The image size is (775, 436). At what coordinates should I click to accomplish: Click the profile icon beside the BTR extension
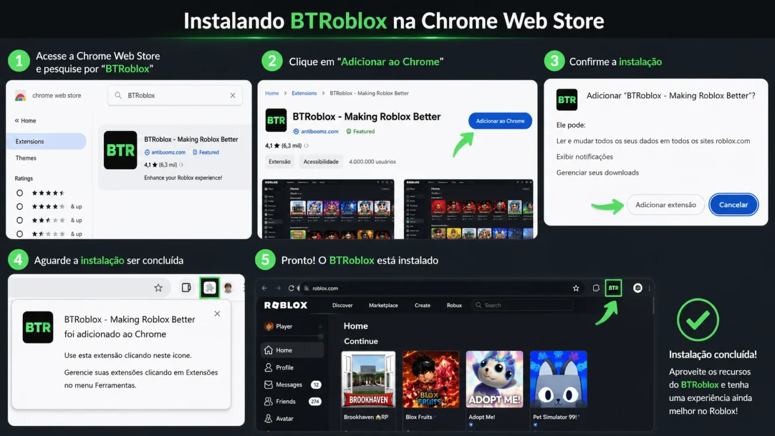point(638,288)
